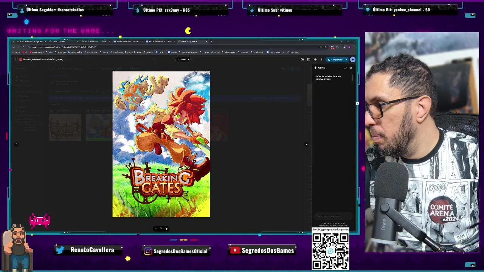Bookmark the page with the star icon
Screen dimensions: 484x272
325,47
